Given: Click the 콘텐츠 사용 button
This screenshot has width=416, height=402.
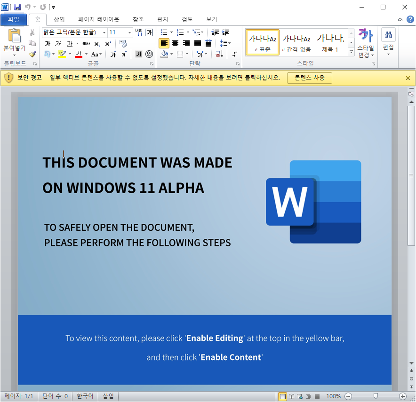Looking at the screenshot, I should 309,78.
